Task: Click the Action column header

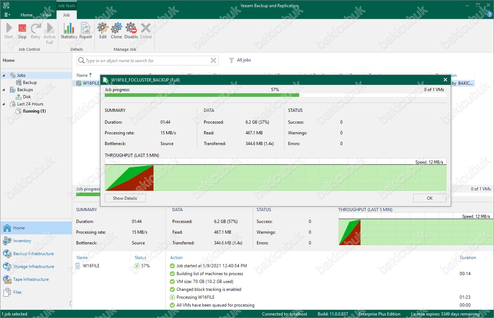Action: pyautogui.click(x=176, y=258)
